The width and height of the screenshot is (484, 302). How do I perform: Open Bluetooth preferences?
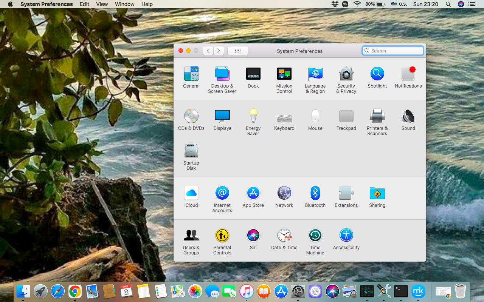315,193
